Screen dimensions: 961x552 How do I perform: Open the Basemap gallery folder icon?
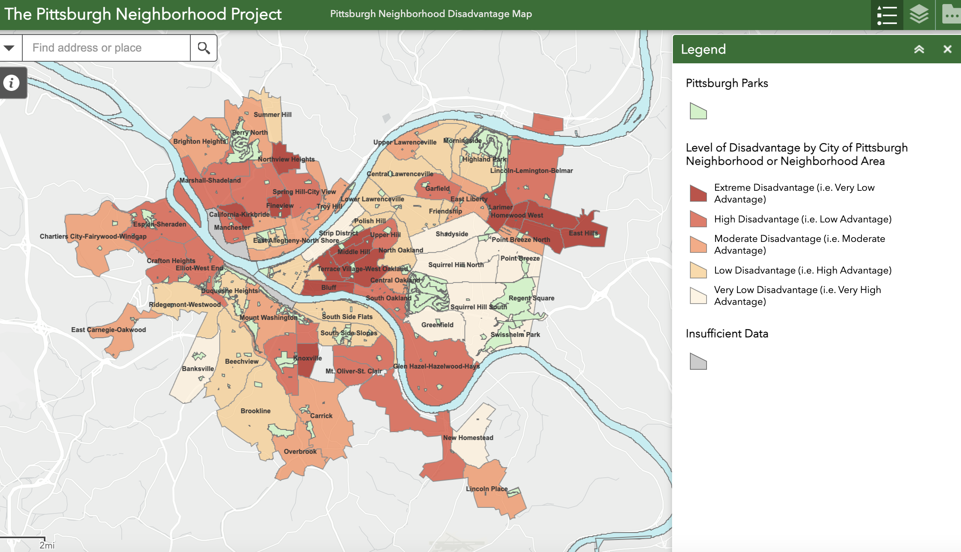coord(951,15)
